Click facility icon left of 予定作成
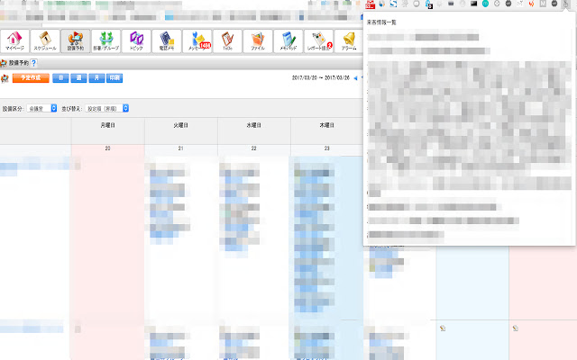 (x=5, y=78)
